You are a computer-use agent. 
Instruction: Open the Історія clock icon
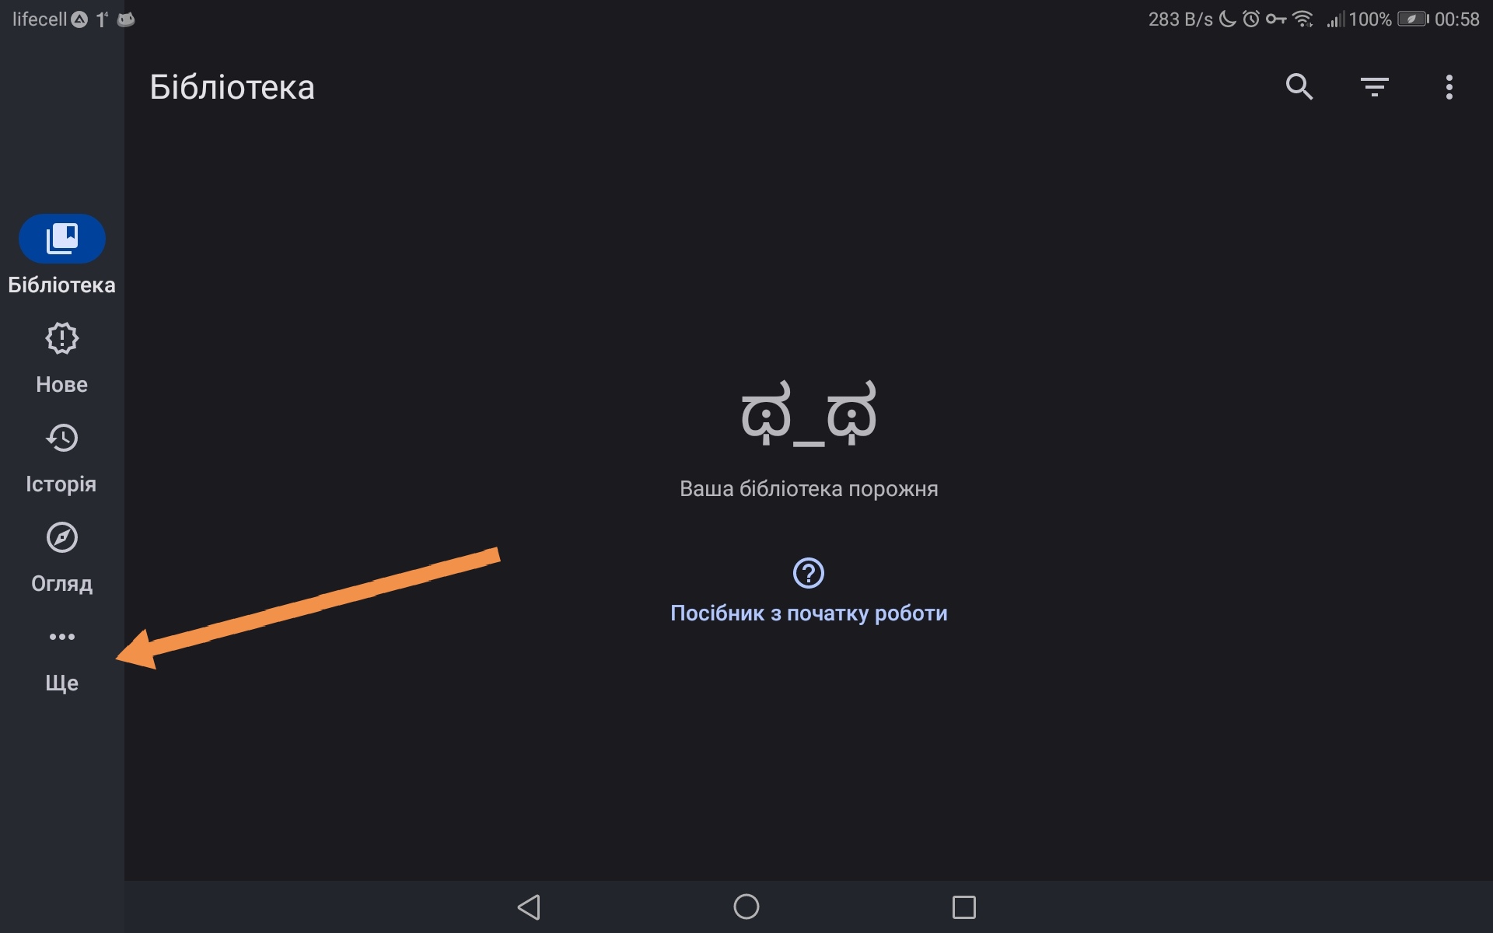62,438
